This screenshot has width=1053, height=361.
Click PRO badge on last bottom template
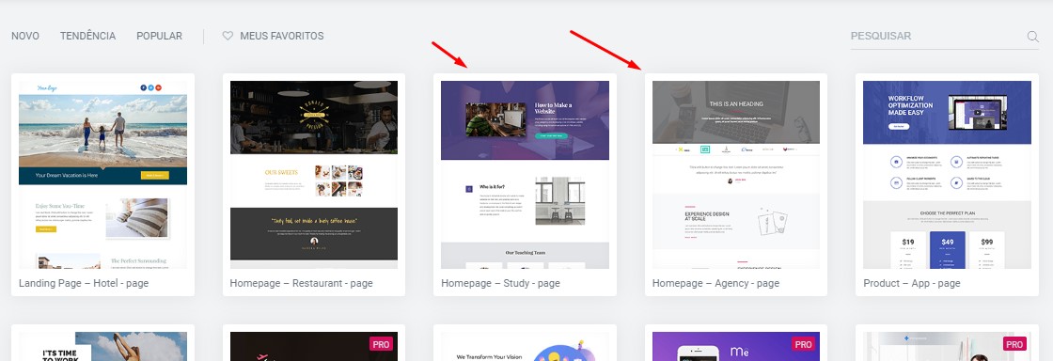pos(1014,344)
